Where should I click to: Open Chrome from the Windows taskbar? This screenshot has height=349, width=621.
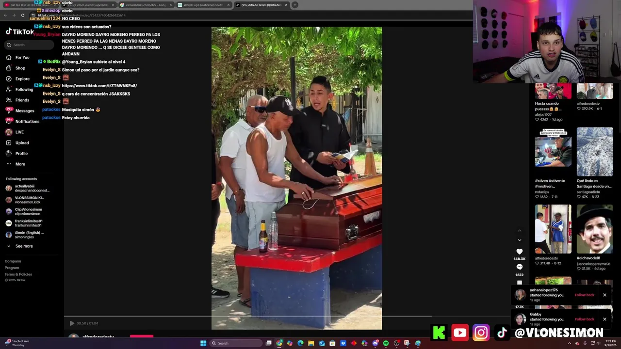pyautogui.click(x=279, y=343)
